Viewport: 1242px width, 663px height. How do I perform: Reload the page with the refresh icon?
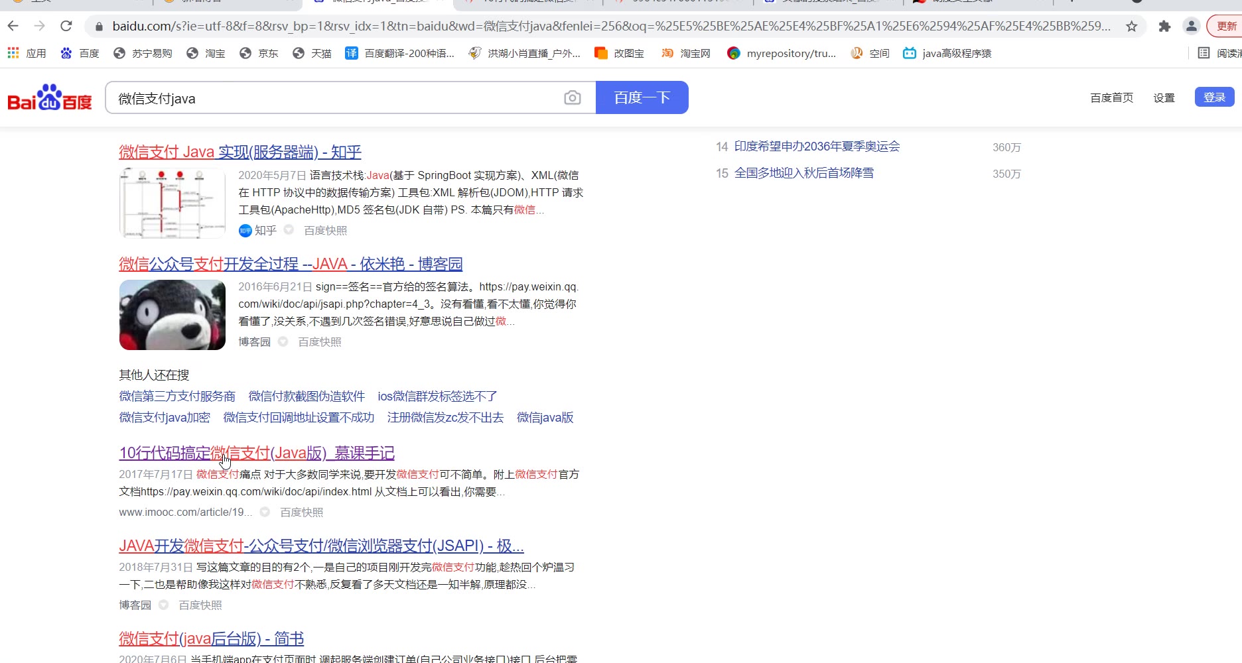tap(66, 26)
